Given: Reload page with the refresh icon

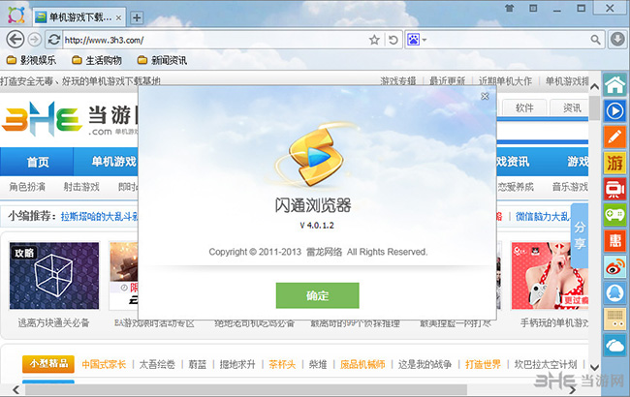Looking at the screenshot, I should pyautogui.click(x=54, y=40).
